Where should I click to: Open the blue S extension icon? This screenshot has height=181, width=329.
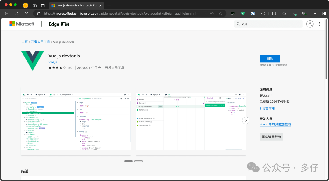(x=253, y=13)
